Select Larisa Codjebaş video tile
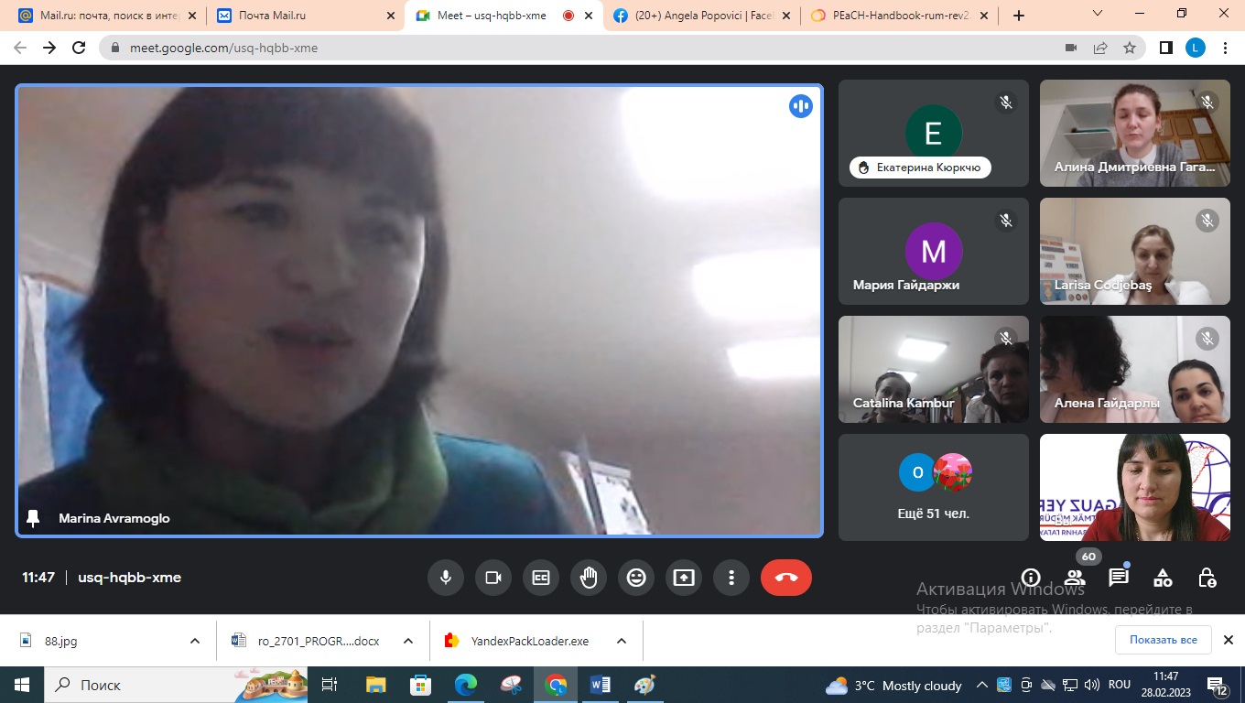The width and height of the screenshot is (1245, 703). point(1135,252)
